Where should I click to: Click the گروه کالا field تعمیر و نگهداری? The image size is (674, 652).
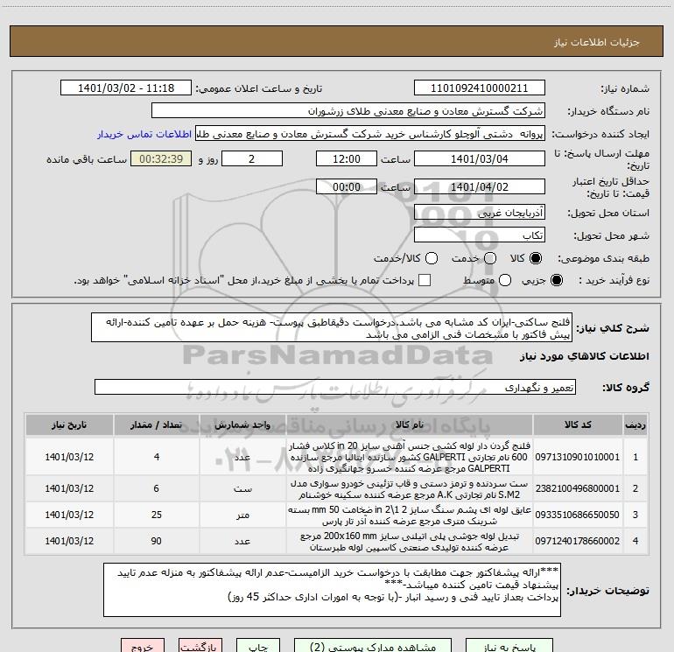335,387
